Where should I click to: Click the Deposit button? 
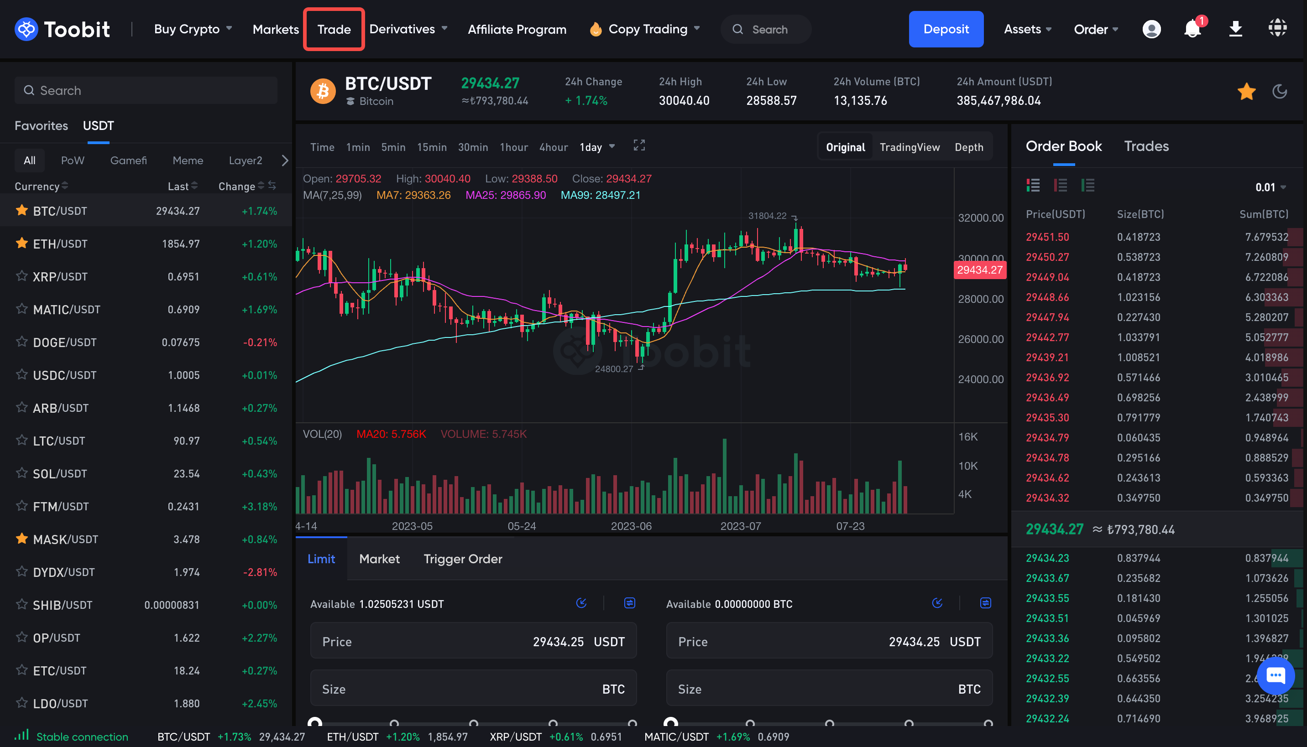(x=946, y=29)
